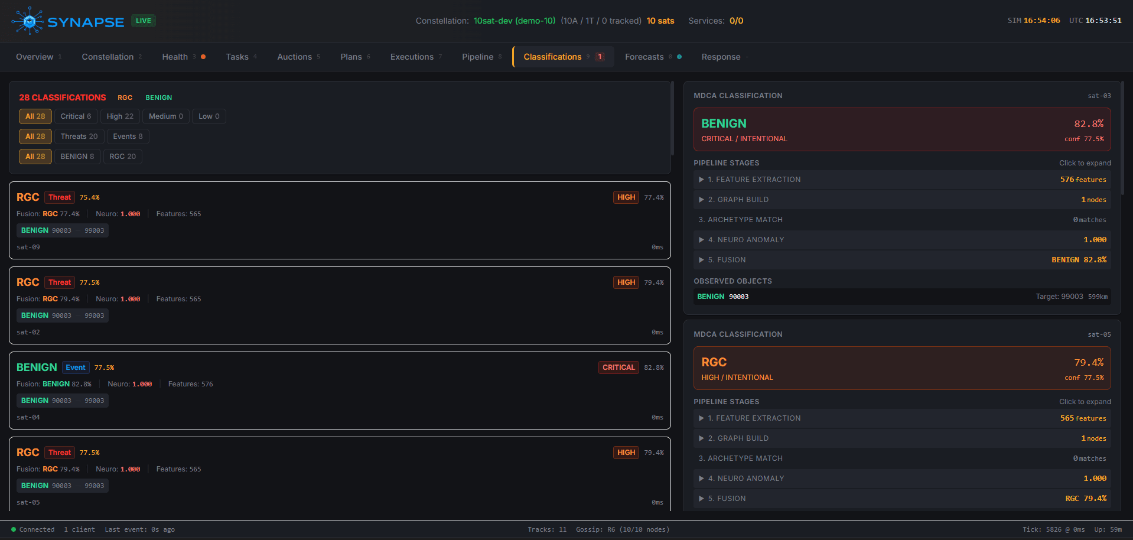
Task: Click the green Connected status dot
Action: click(x=14, y=529)
